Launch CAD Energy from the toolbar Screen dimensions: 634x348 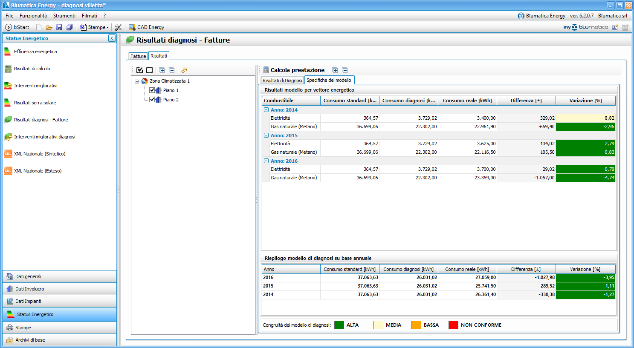click(x=146, y=27)
